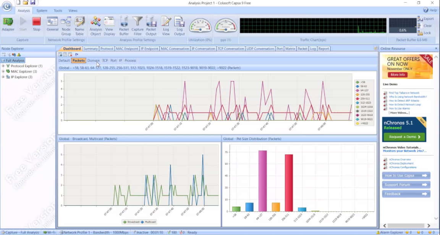Click the Request a Demo button

404,137
